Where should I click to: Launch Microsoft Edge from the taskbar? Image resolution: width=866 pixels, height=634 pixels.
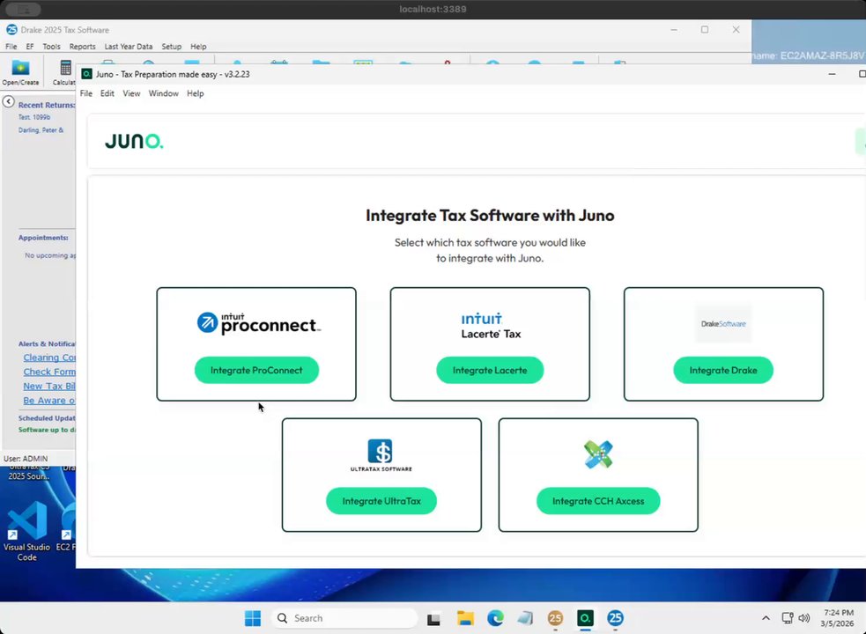[495, 618]
